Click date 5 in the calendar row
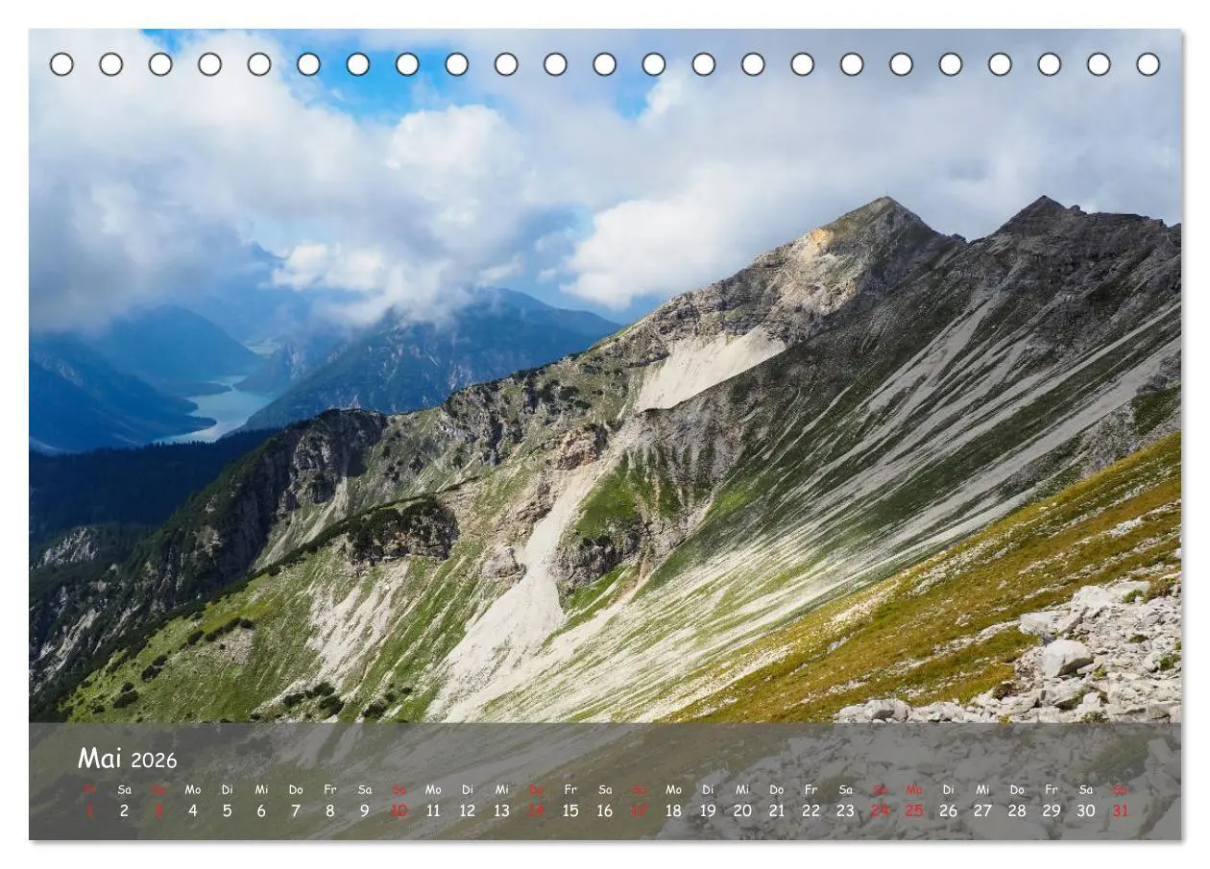This screenshot has height=869, width=1210. point(227,810)
